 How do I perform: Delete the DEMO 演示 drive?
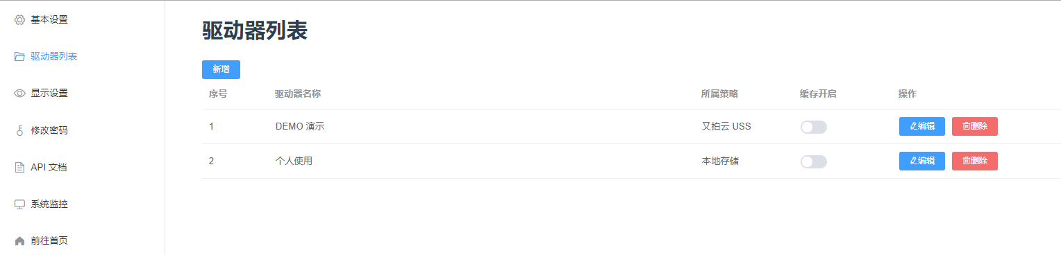coord(975,126)
